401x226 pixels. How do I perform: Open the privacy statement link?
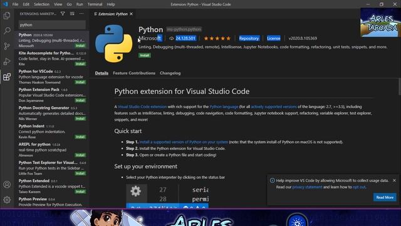(307, 187)
